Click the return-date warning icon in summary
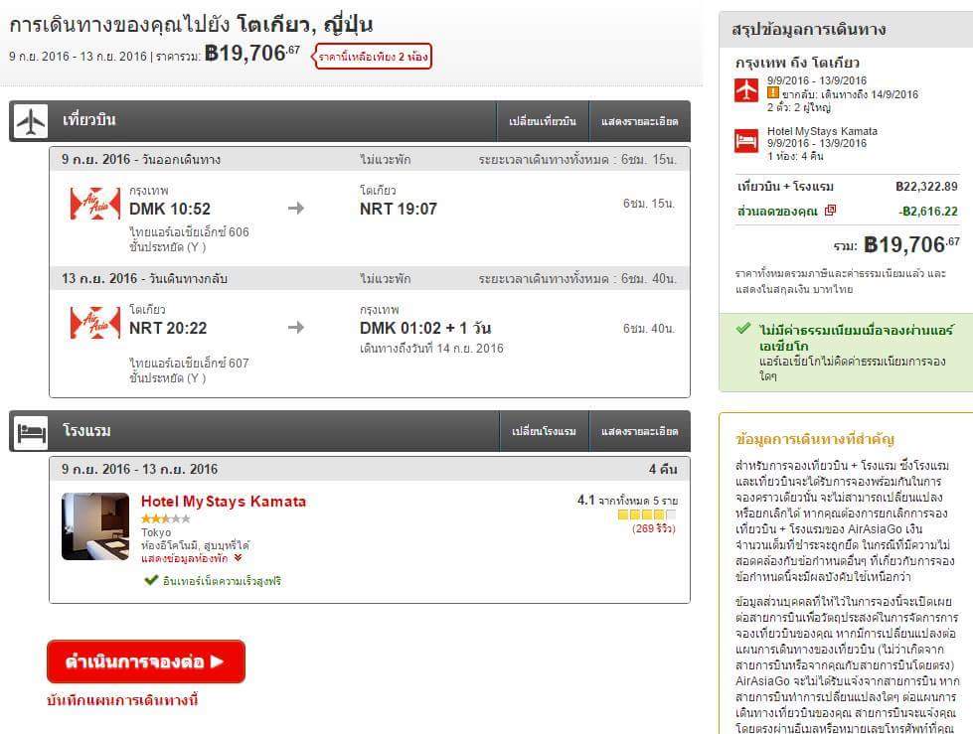This screenshot has height=734, width=973. coord(772,93)
